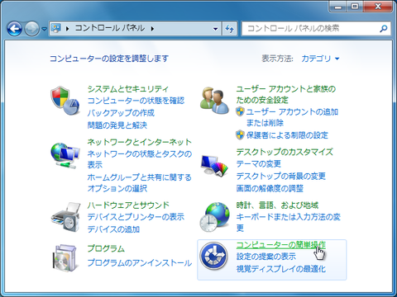Close the Control Panel window
Screen dimensions: 397x297
pos(377,7)
